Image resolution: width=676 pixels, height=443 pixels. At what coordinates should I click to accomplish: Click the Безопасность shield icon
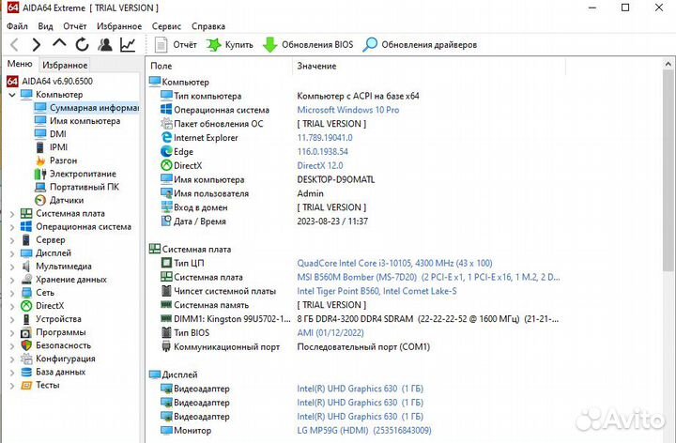(x=26, y=345)
